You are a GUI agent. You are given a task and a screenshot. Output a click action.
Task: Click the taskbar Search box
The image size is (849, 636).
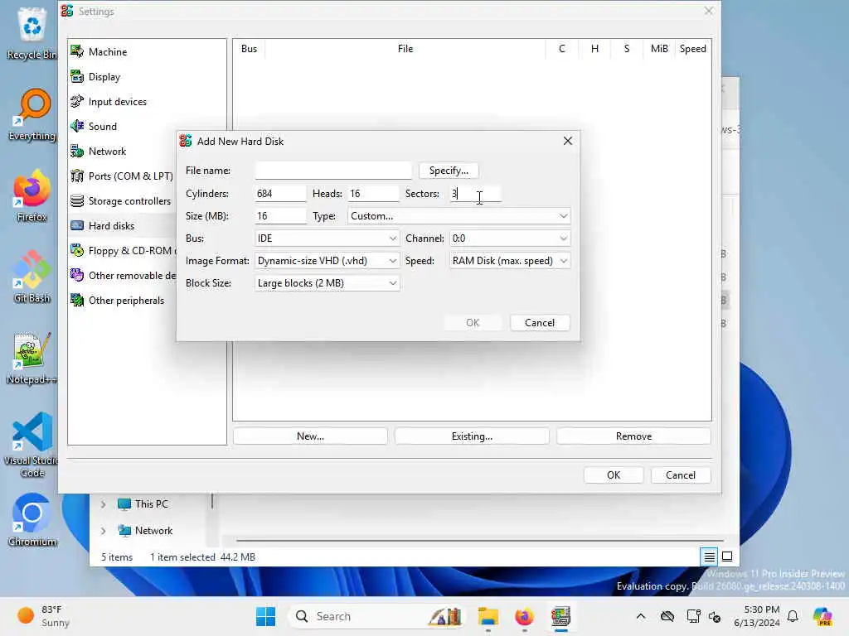coord(376,616)
